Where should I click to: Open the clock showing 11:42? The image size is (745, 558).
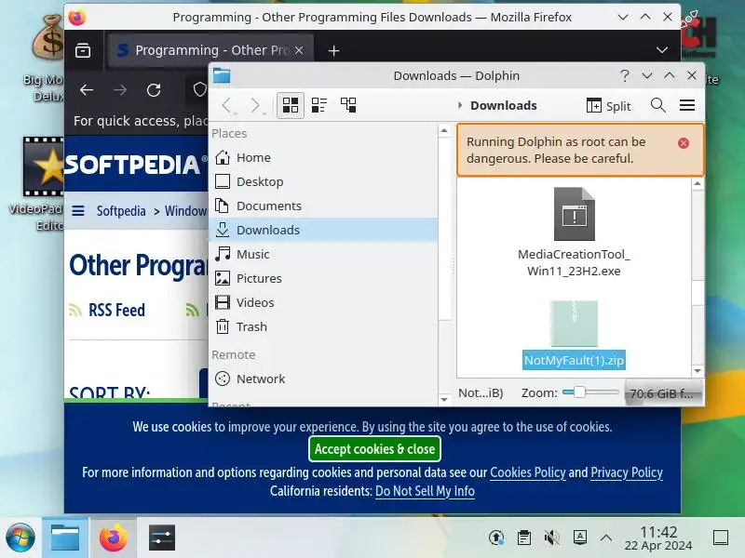pos(658,538)
